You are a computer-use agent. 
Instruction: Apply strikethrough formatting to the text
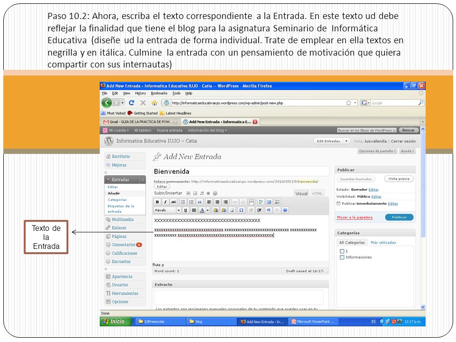[x=174, y=202]
